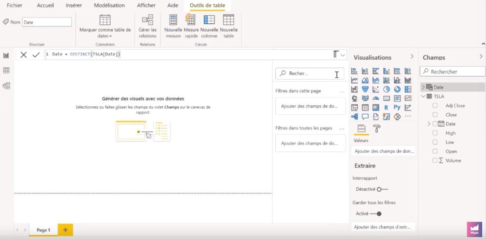This screenshot has width=486, height=239.
Task: Select the ribbon chart visual
Action: 408,80
